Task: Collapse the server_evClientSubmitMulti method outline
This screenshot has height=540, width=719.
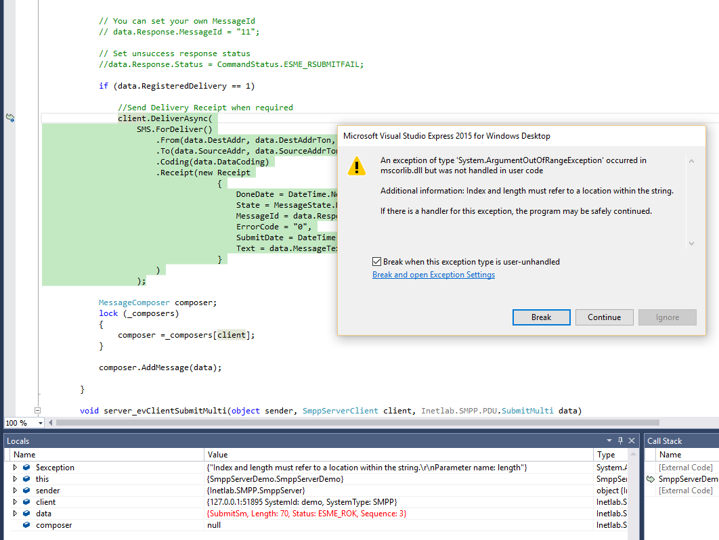Action: click(37, 411)
